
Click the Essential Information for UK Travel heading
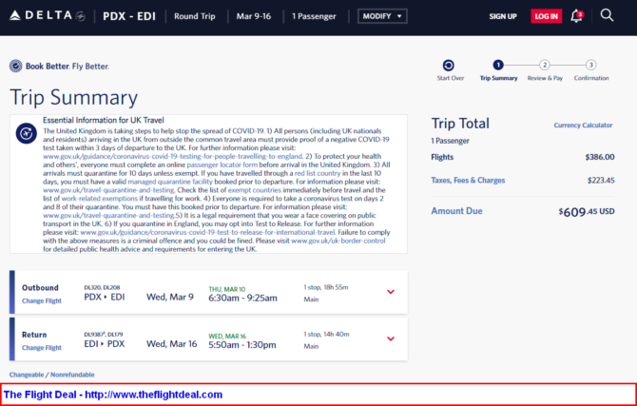click(104, 121)
